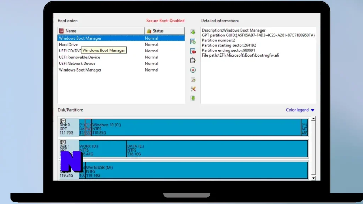Select the last small NT partition on Disk 0

click(305, 127)
